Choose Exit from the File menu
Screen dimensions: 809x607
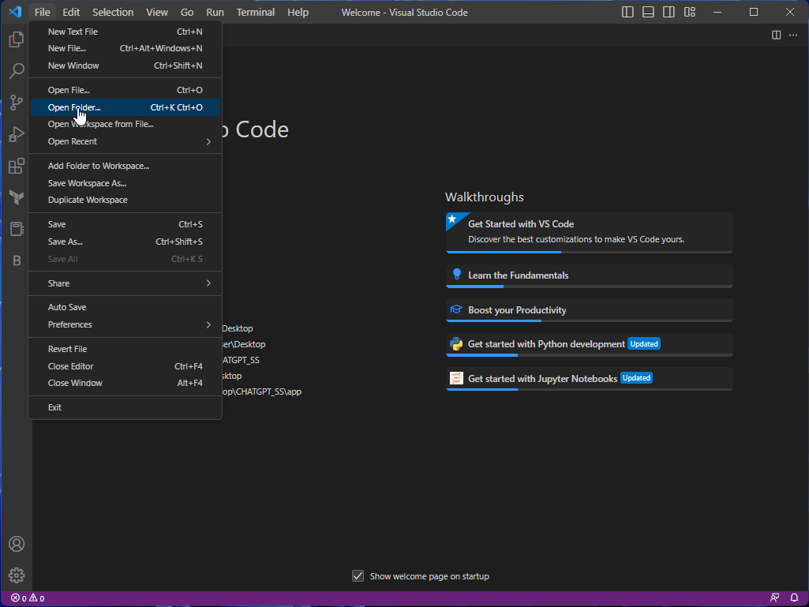(125, 407)
